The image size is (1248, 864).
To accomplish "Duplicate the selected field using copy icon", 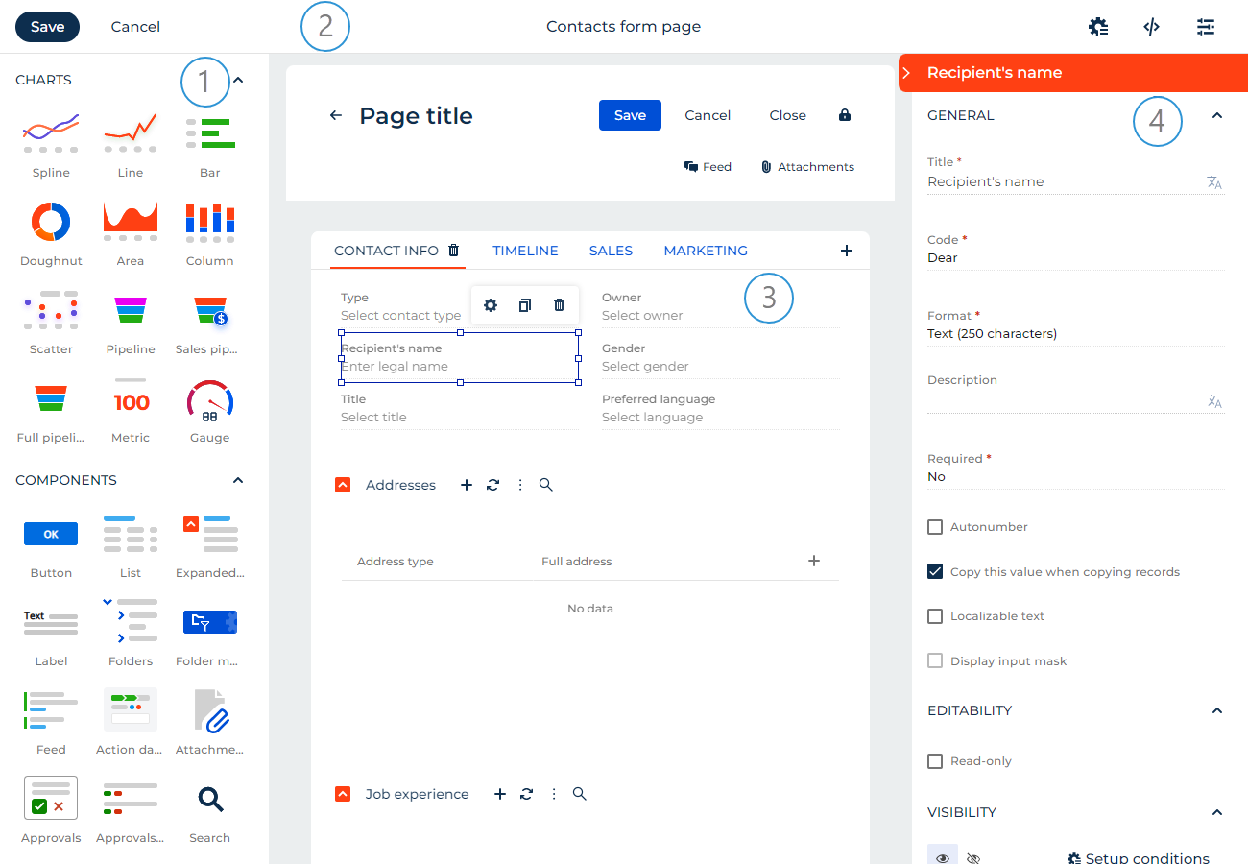I will (524, 304).
